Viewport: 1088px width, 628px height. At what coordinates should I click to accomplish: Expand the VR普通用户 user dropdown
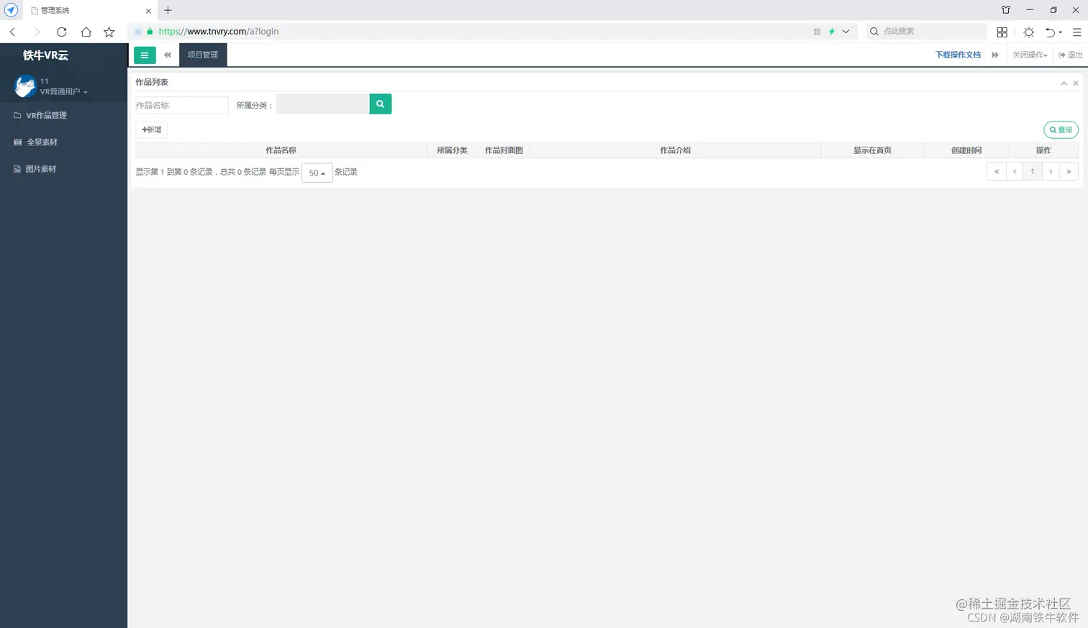64,91
